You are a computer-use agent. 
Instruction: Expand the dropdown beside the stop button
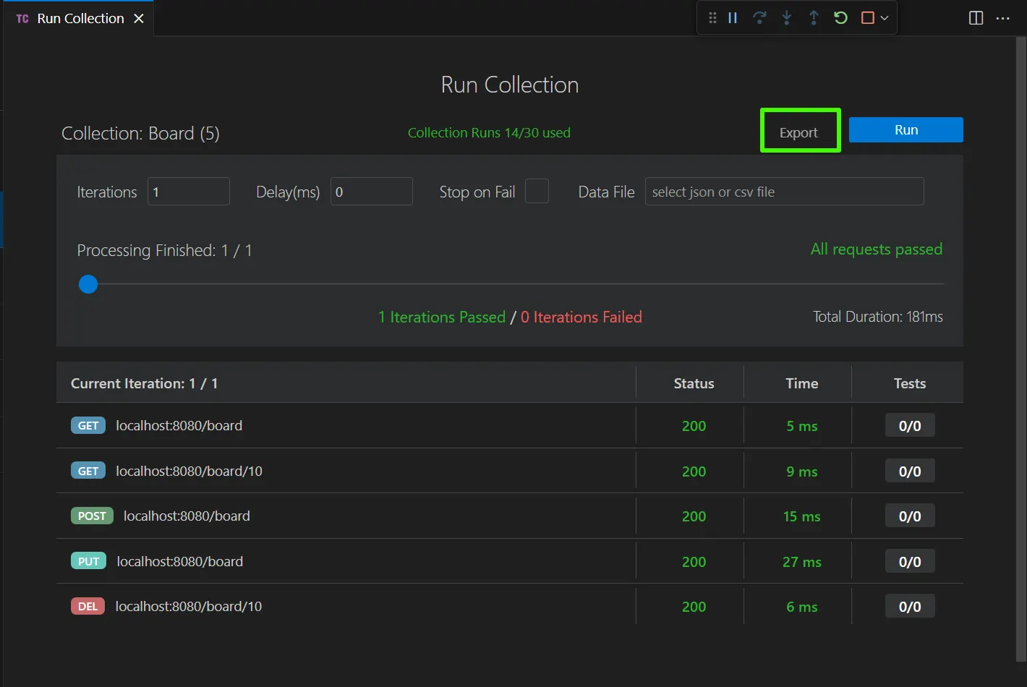click(885, 18)
